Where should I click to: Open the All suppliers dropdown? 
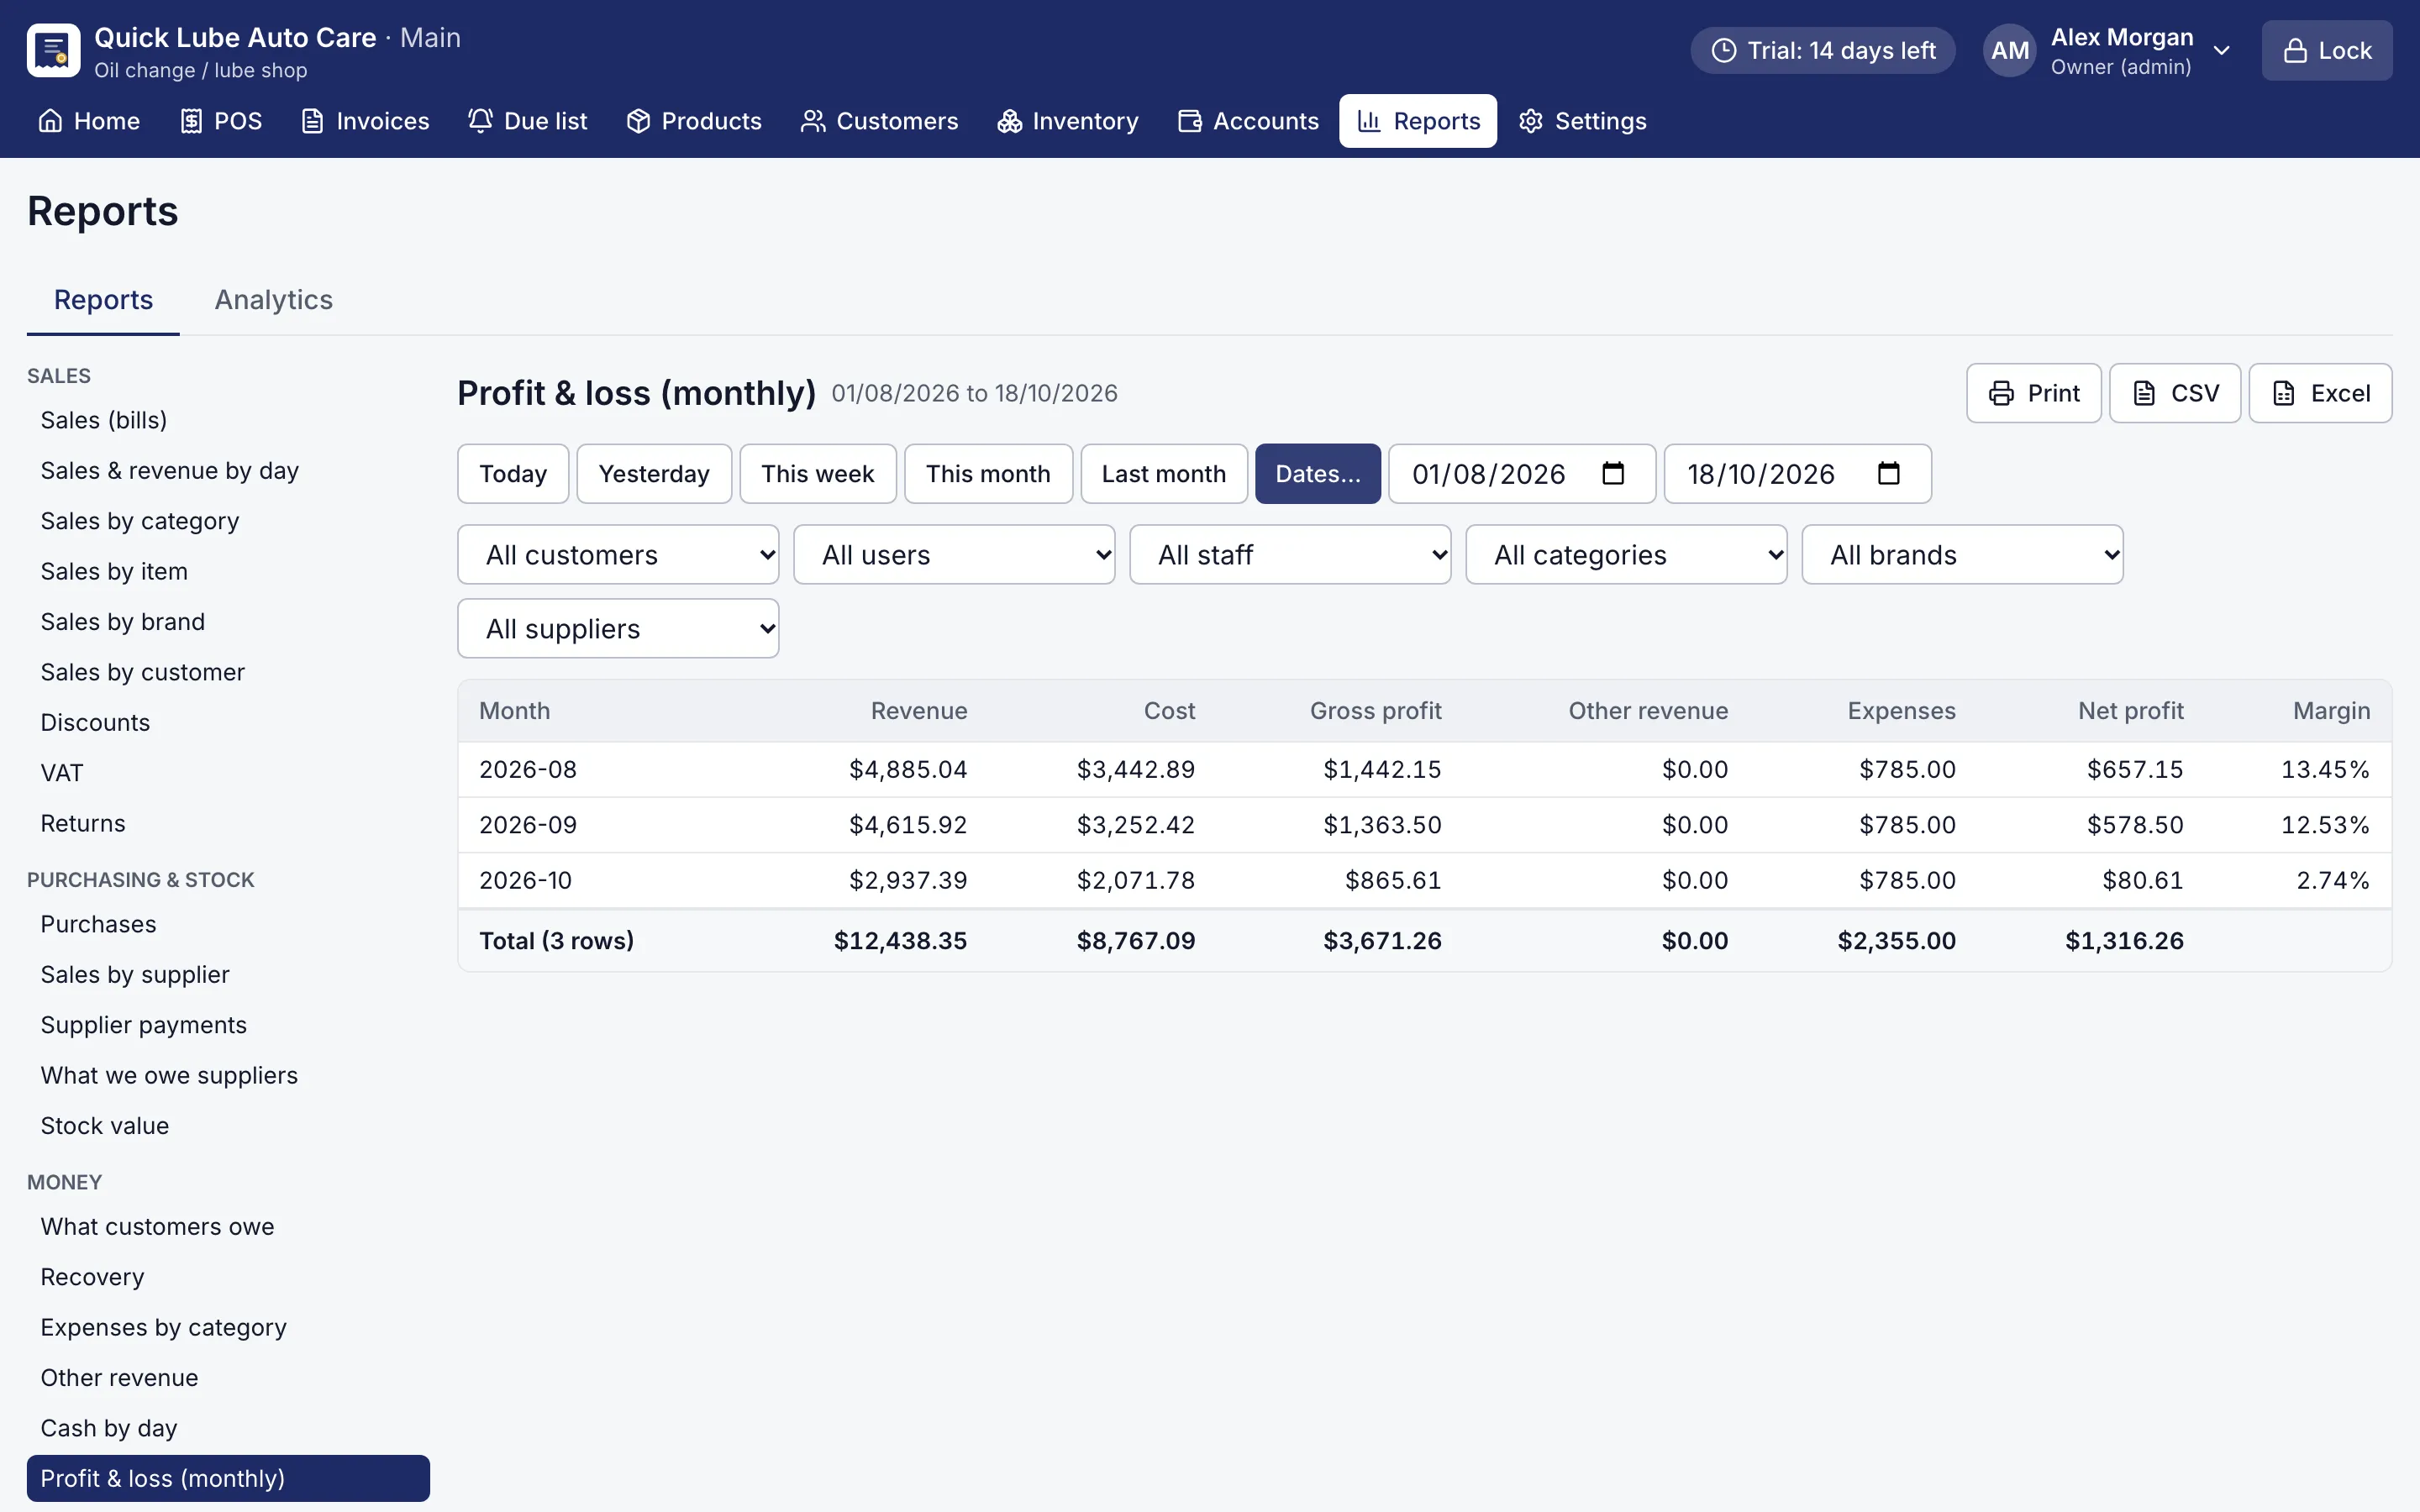point(618,628)
